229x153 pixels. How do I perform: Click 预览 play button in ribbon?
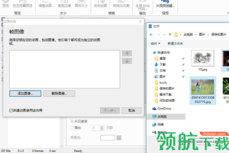[6, 4]
